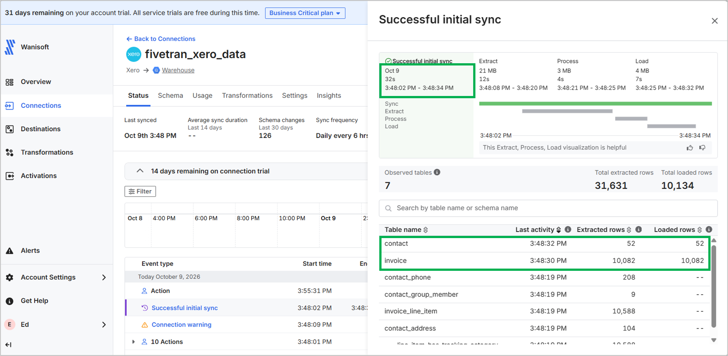Open the Insights tab
This screenshot has height=356, width=728.
pos(329,96)
